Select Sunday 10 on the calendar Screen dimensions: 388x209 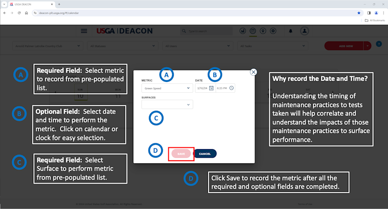click(x=81, y=93)
